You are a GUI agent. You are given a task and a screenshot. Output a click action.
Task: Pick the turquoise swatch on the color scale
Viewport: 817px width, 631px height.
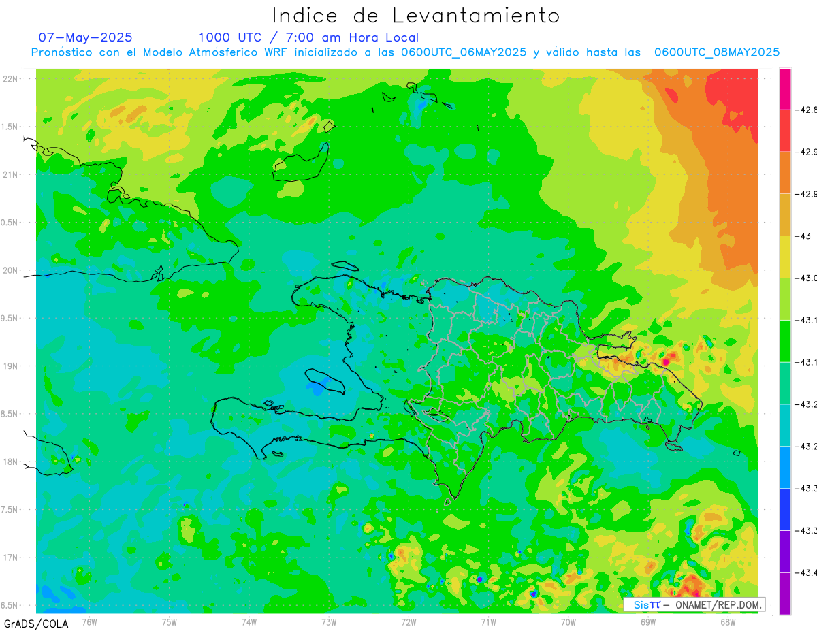click(x=785, y=426)
